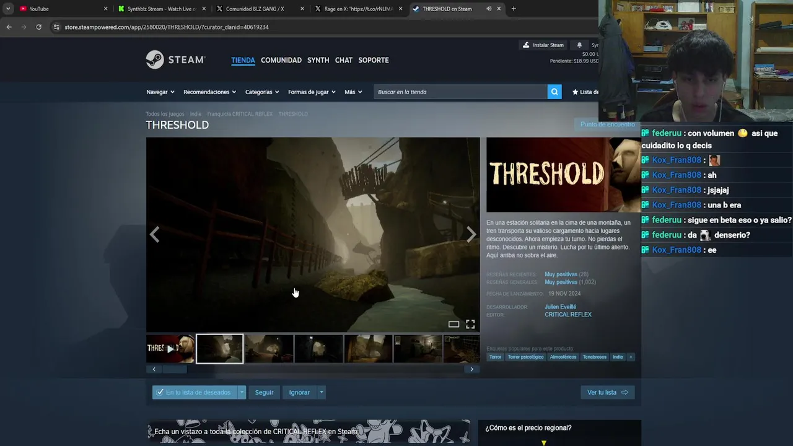Open the Todos los juegos breadcrumb
793x446 pixels.
(x=165, y=114)
